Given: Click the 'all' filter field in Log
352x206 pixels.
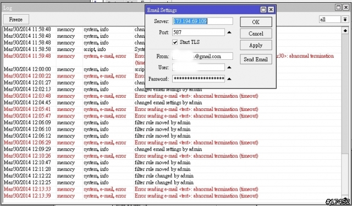Looking at the screenshot, I should pos(330,20).
